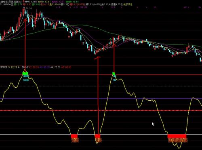Select the purple horizontal reference line
The width and height of the screenshot is (202, 150).
click(x=101, y=99)
